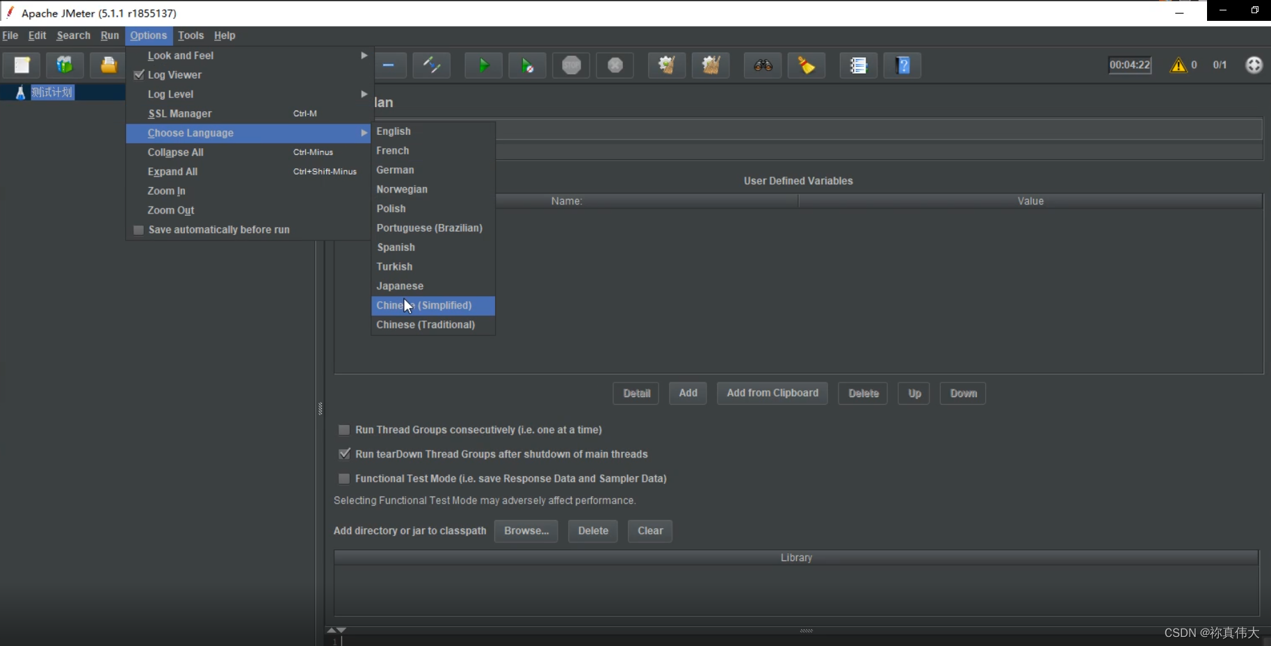
Task: Open Search with binoculars icon
Action: tap(763, 65)
